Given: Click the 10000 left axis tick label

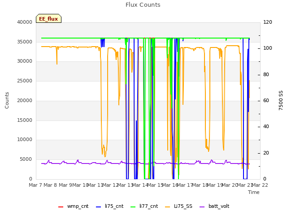Looking at the screenshot, I should click(x=25, y=140).
